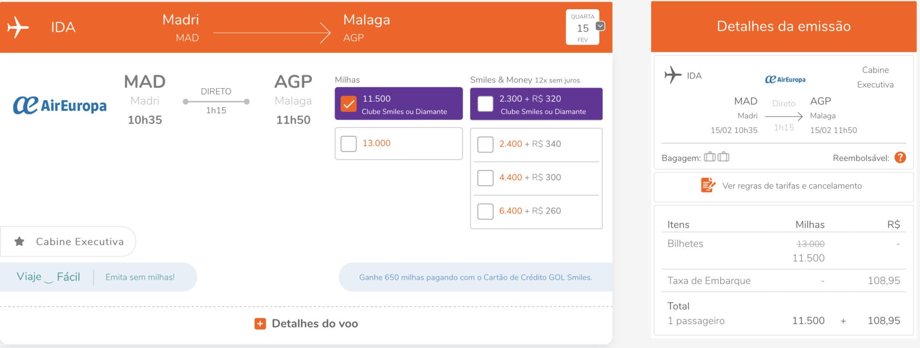Click the orange plus icon for flight details
Screen dimensions: 920x348
click(260, 324)
